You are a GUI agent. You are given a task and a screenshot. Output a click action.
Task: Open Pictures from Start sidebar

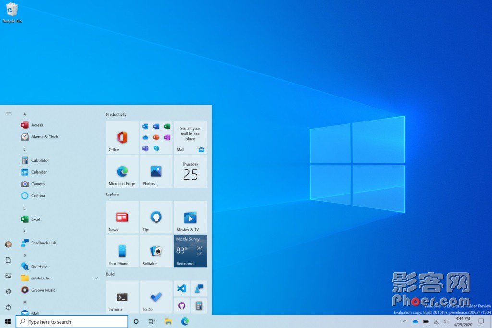coord(8,276)
